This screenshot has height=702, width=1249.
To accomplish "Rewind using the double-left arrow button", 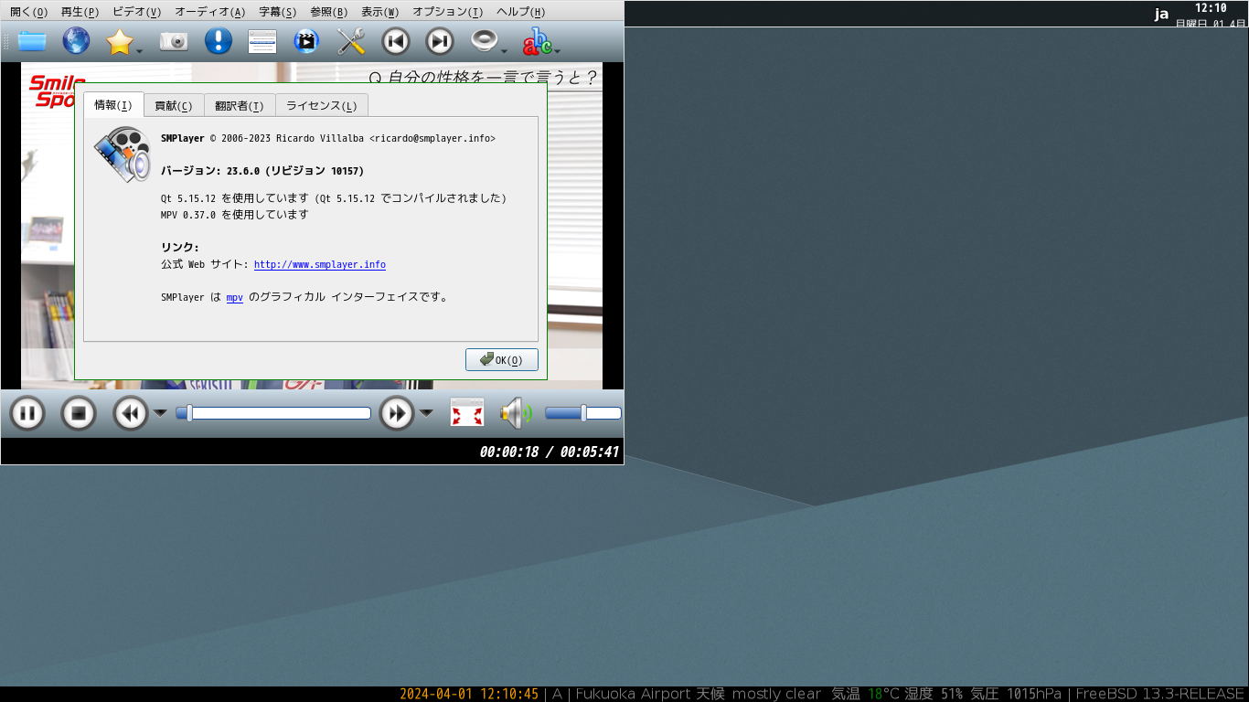I will pyautogui.click(x=130, y=414).
